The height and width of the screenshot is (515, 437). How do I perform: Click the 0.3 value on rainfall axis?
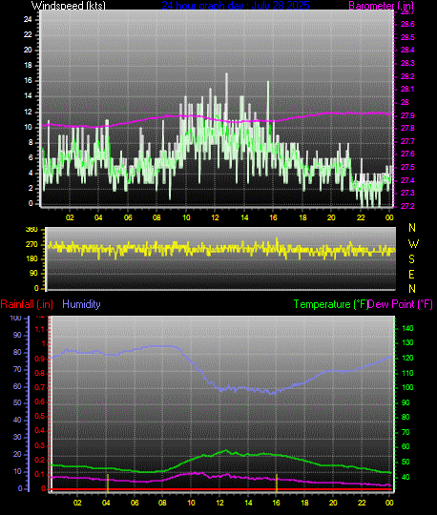click(x=40, y=445)
